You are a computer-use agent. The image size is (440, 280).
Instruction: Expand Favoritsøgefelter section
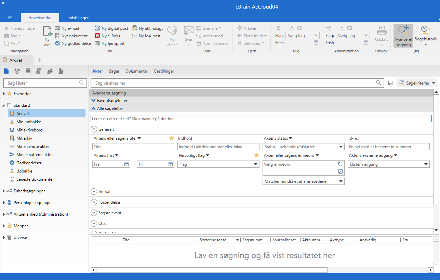[93, 101]
